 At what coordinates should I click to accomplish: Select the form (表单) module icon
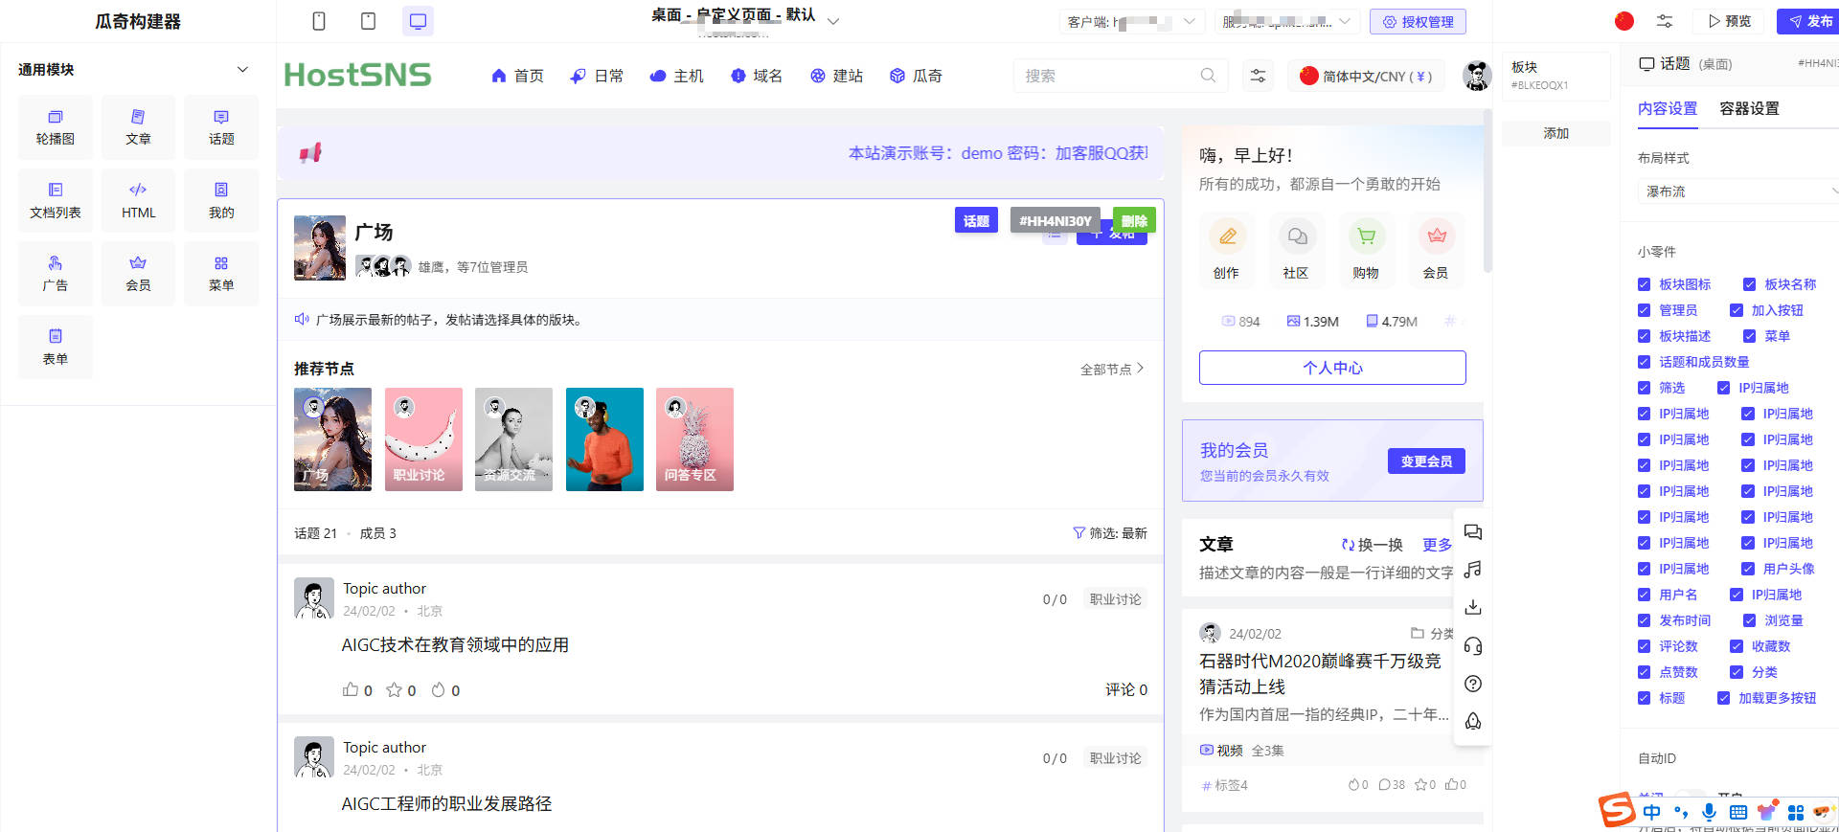pyautogui.click(x=55, y=337)
